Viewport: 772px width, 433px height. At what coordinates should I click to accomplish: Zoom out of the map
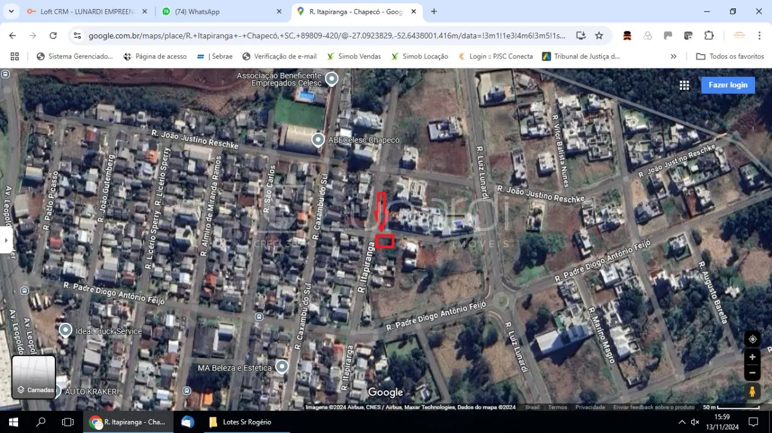point(752,373)
